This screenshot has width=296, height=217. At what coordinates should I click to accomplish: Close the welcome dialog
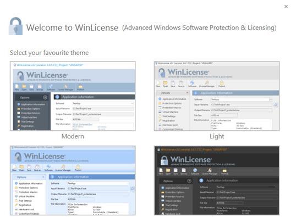pos(286,7)
